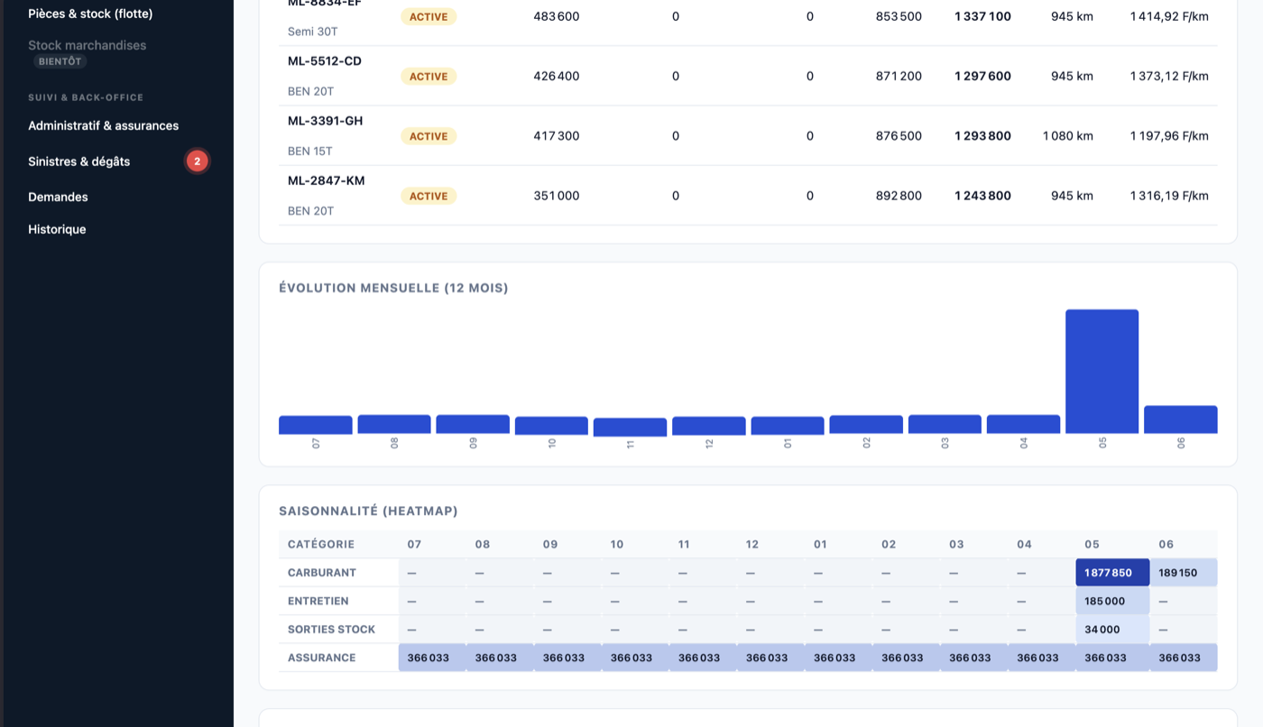
Task: Click the Carburant heatmap cell 1 877 850
Action: [1112, 573]
